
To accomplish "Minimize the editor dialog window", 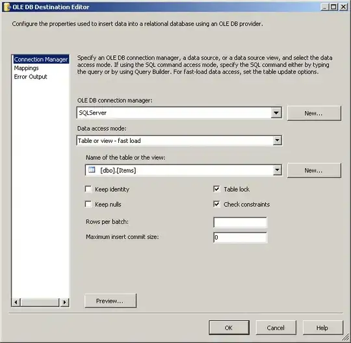I will pos(325,7).
